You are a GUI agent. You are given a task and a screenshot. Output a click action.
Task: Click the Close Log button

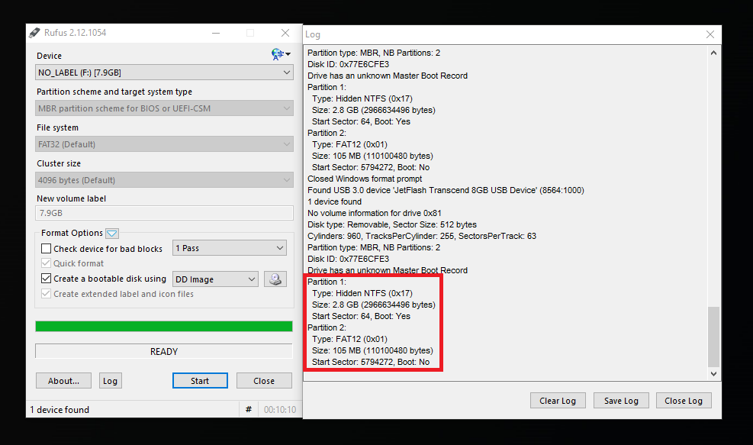point(684,401)
